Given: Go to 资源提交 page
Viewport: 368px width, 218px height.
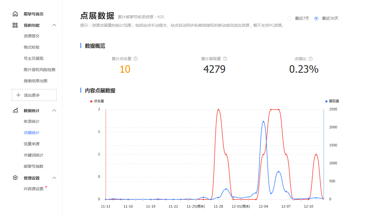Looking at the screenshot, I should [31, 36].
